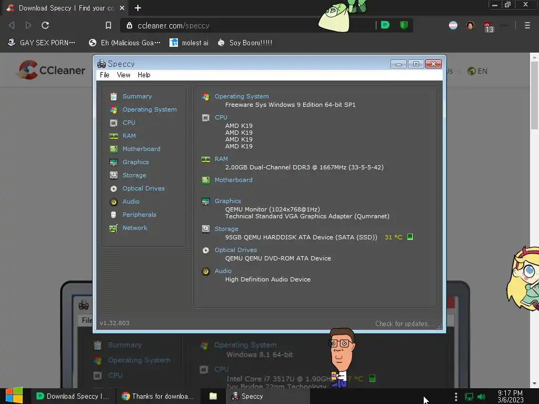
Task: Click the Motherboard heading in summary panel
Action: tap(233, 180)
